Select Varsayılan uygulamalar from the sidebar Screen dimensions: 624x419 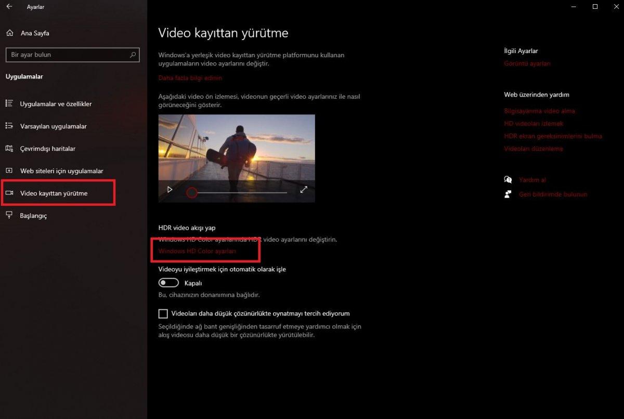[x=54, y=126]
